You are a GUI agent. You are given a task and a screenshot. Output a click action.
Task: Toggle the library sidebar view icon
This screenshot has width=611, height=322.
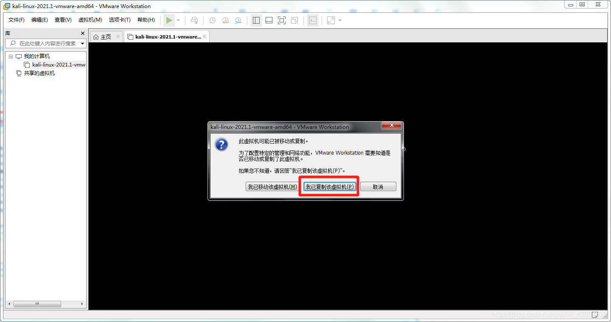pos(256,20)
